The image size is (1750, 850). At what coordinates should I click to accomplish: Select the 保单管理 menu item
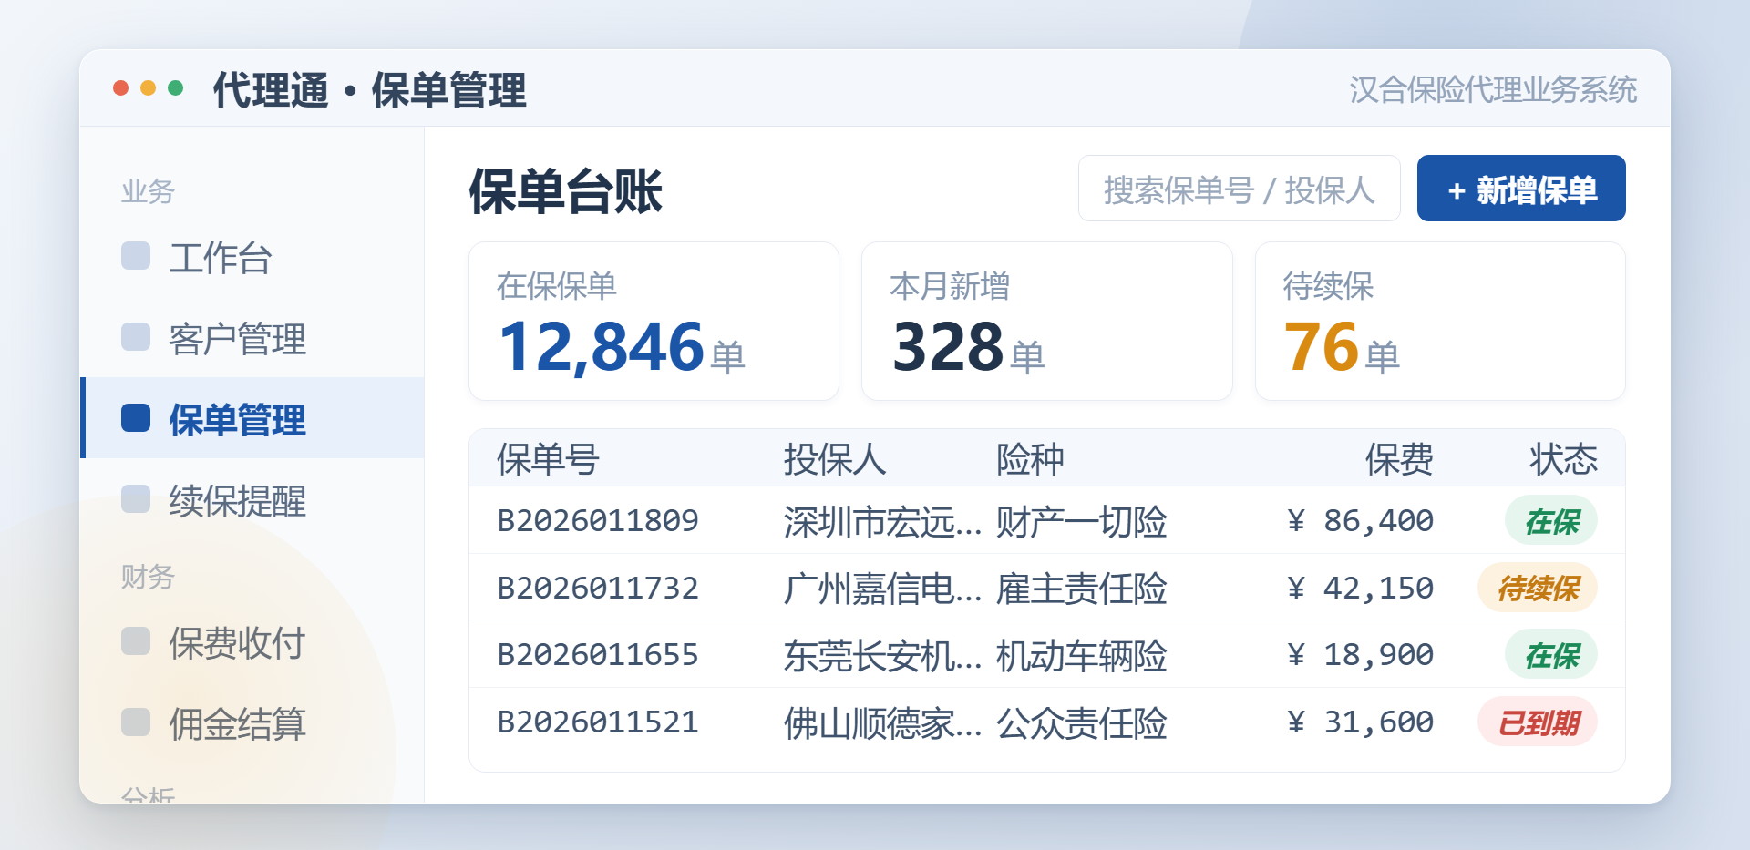(252, 418)
